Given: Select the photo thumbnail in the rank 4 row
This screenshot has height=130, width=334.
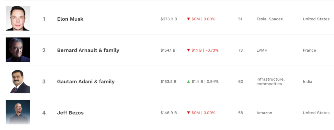Looking at the screenshot, I should pyautogui.click(x=18, y=112).
